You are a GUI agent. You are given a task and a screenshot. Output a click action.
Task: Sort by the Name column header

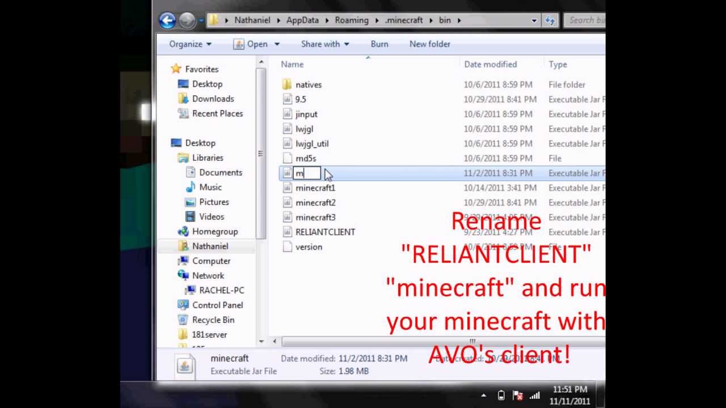(292, 64)
